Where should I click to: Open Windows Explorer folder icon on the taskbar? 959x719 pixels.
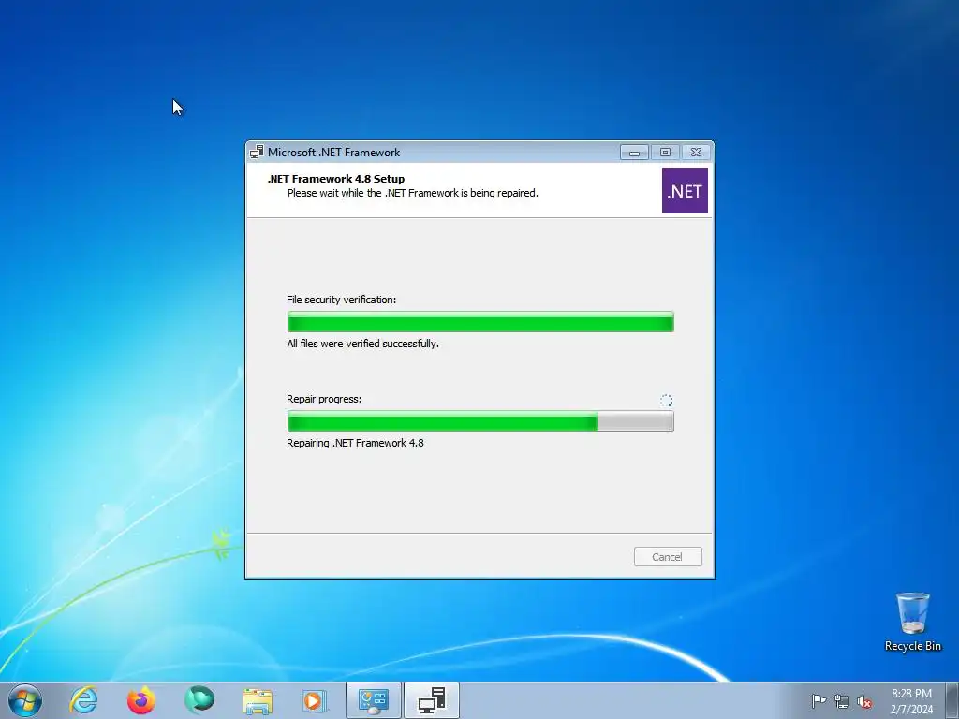258,700
